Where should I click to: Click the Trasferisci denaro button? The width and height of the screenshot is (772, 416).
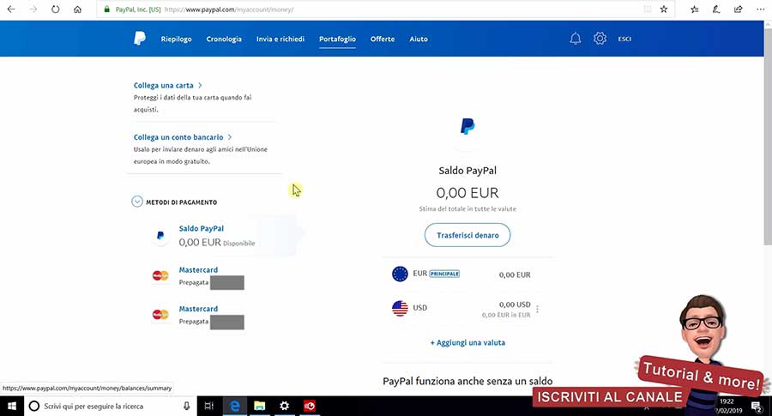point(467,235)
